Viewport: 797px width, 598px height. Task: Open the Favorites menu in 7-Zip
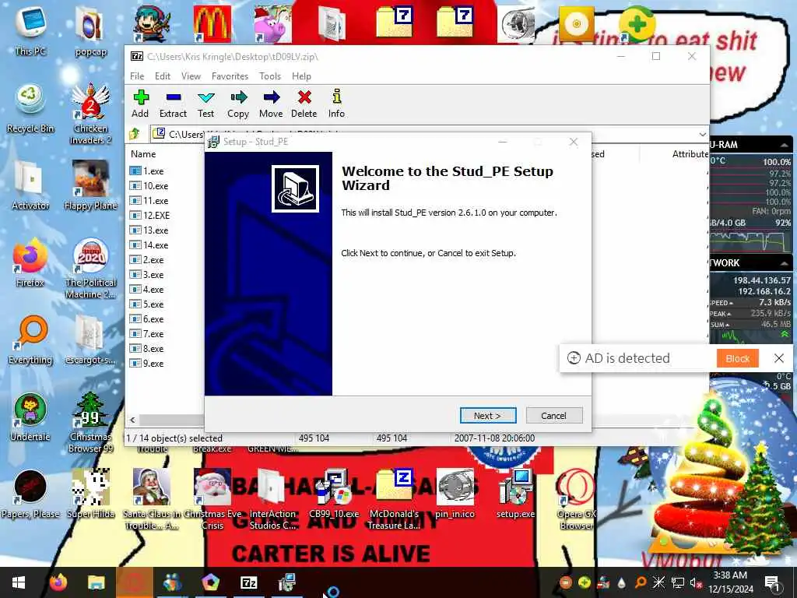tap(230, 76)
